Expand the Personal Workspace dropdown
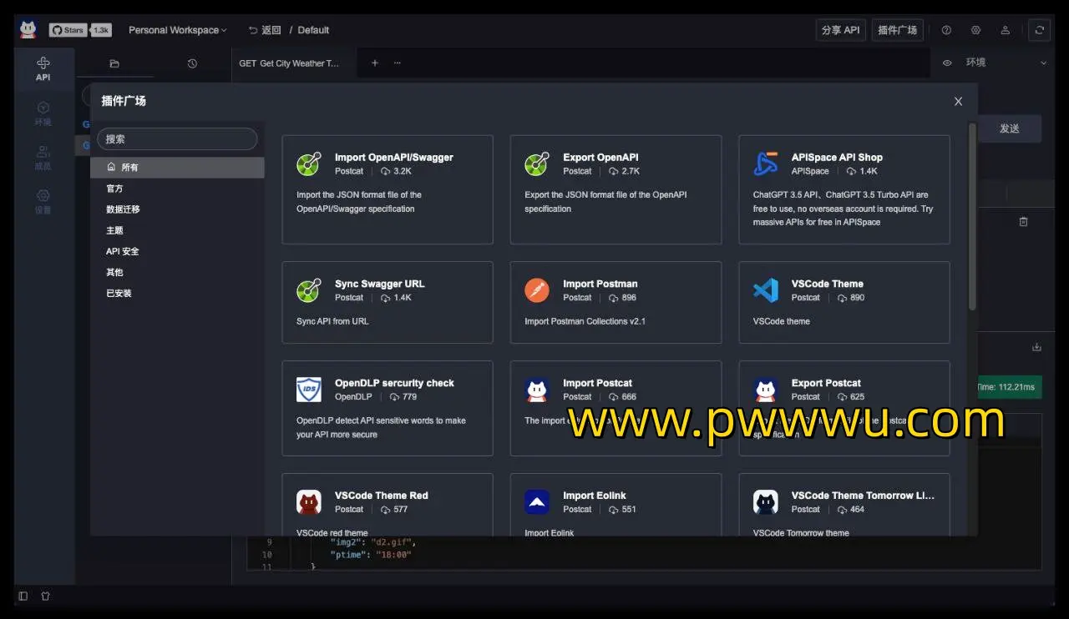The width and height of the screenshot is (1069, 619). pyautogui.click(x=177, y=30)
